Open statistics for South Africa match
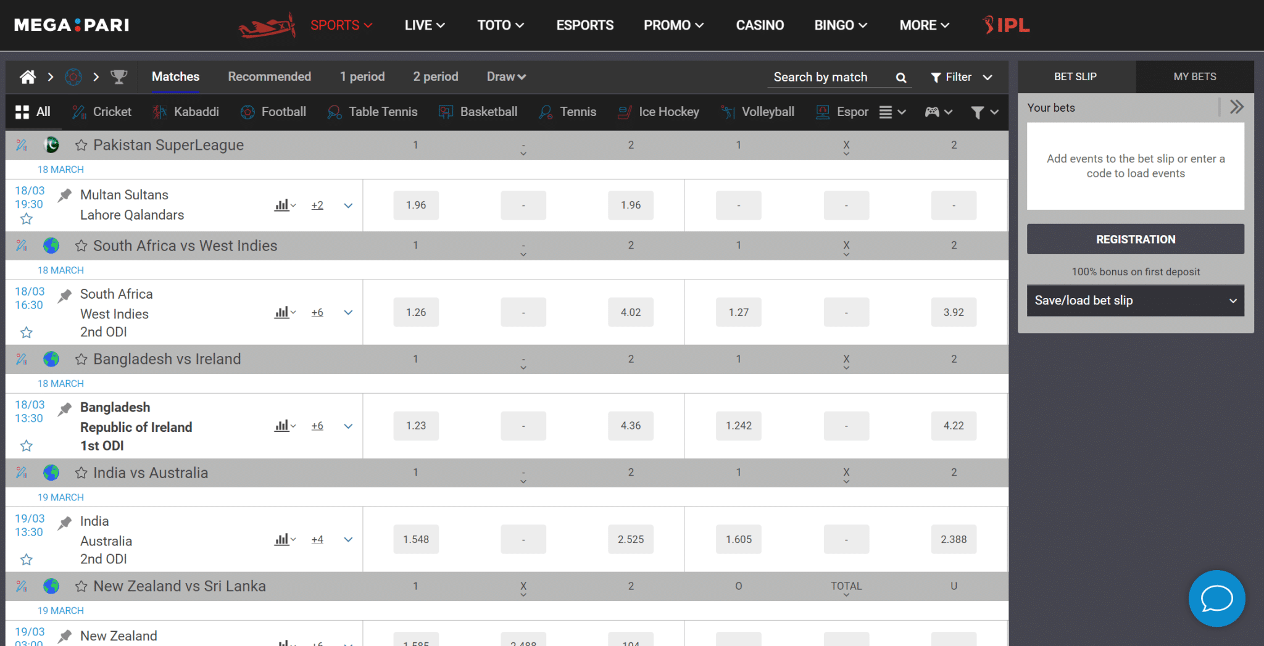The image size is (1264, 646). coord(285,312)
